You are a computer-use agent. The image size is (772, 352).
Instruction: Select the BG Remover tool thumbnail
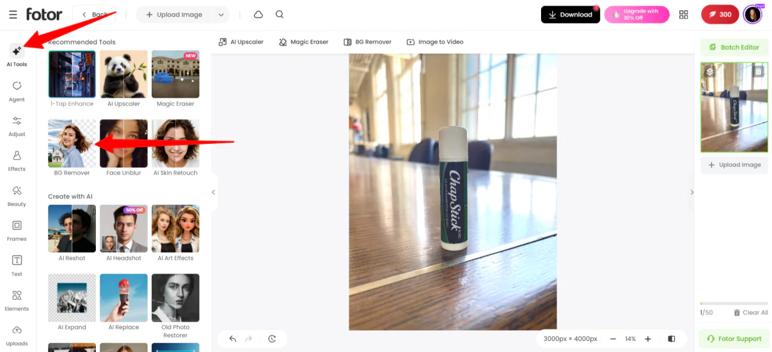tap(72, 143)
